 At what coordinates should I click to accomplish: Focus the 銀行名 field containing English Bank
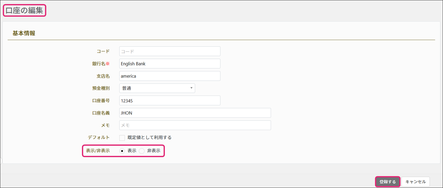click(170, 64)
